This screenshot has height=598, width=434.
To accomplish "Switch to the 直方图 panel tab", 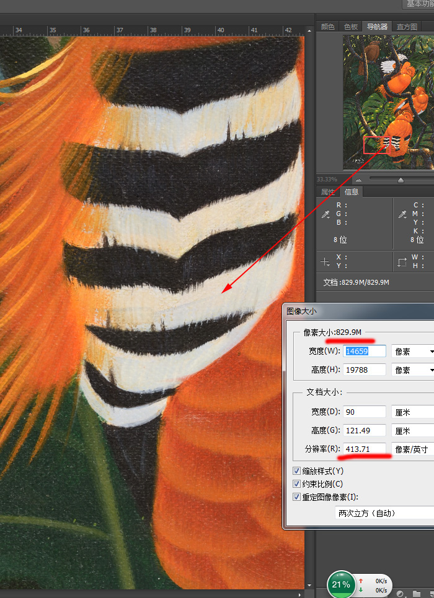I will [x=407, y=27].
